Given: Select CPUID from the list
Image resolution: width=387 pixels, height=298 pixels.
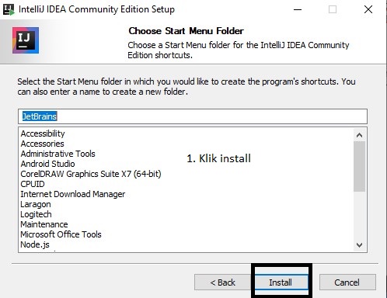Looking at the screenshot, I should point(33,184).
